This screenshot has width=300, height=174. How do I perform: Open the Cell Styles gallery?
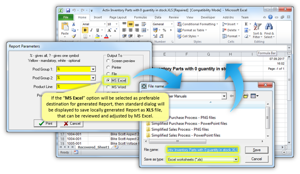188,36
